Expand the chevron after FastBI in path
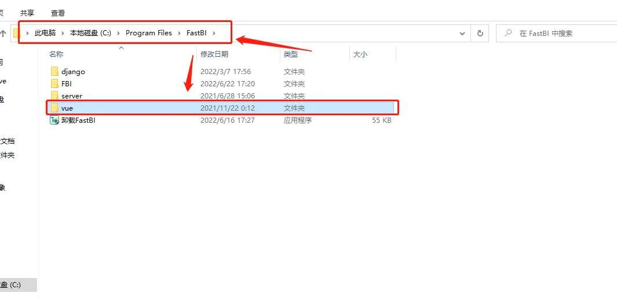Viewport: 617px width, 300px height. [x=214, y=34]
